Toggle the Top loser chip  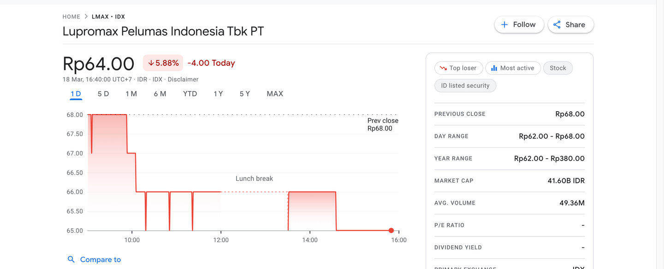click(458, 68)
